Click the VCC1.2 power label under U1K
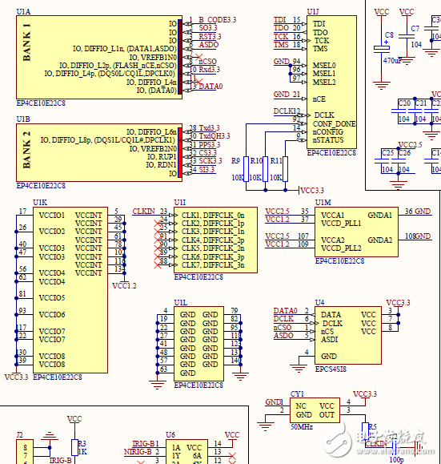The height and width of the screenshot is (464, 441). point(124,286)
